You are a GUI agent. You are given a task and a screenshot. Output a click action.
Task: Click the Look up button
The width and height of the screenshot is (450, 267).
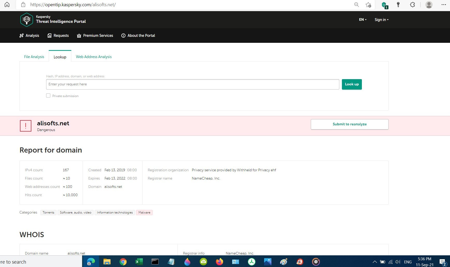[x=352, y=84]
